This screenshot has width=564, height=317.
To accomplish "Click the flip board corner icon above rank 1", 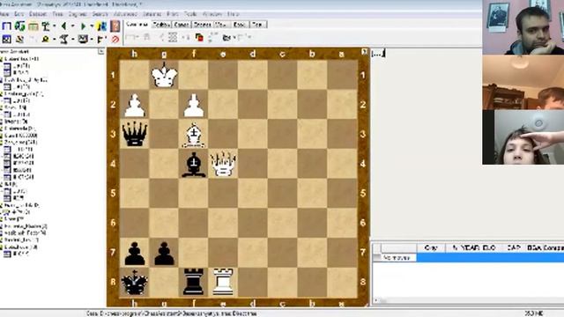I will point(364,52).
